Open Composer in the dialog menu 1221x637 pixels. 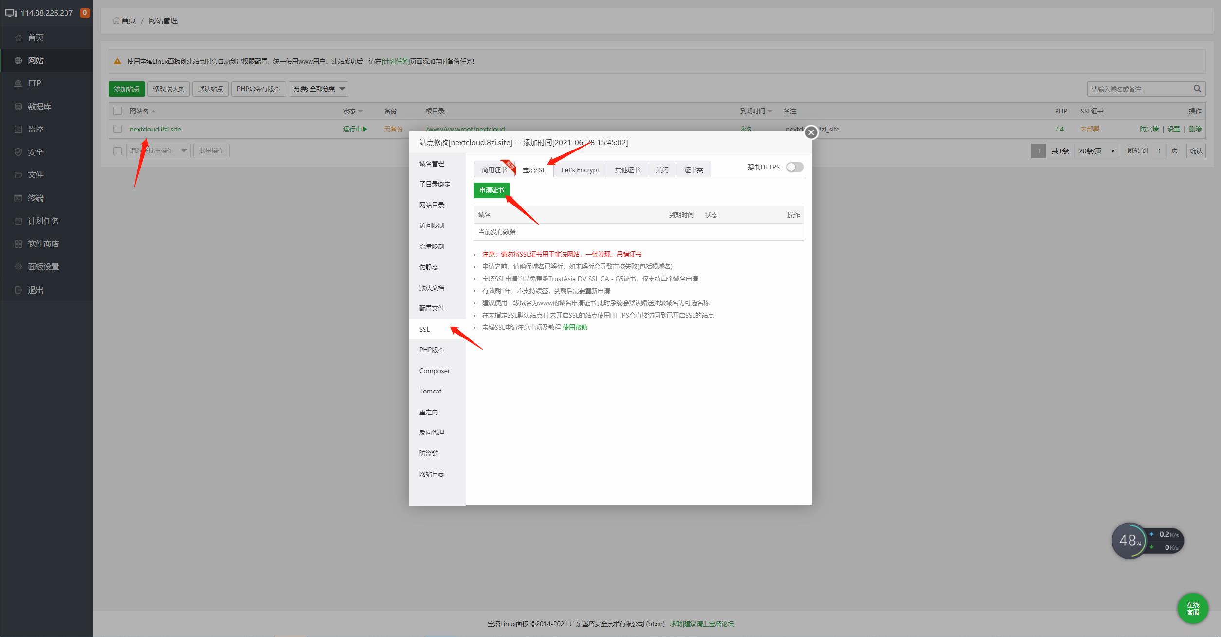coord(437,371)
